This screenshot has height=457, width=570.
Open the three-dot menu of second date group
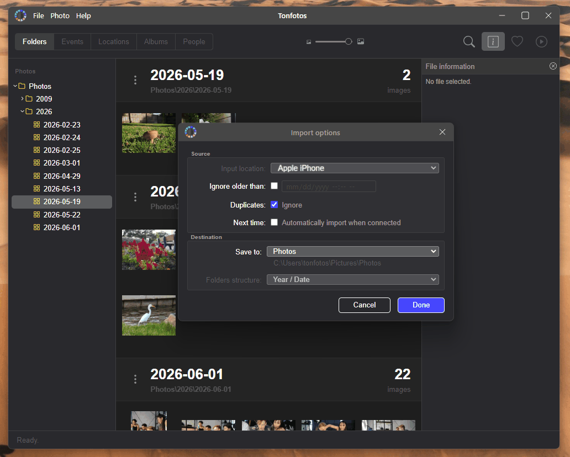pos(135,197)
